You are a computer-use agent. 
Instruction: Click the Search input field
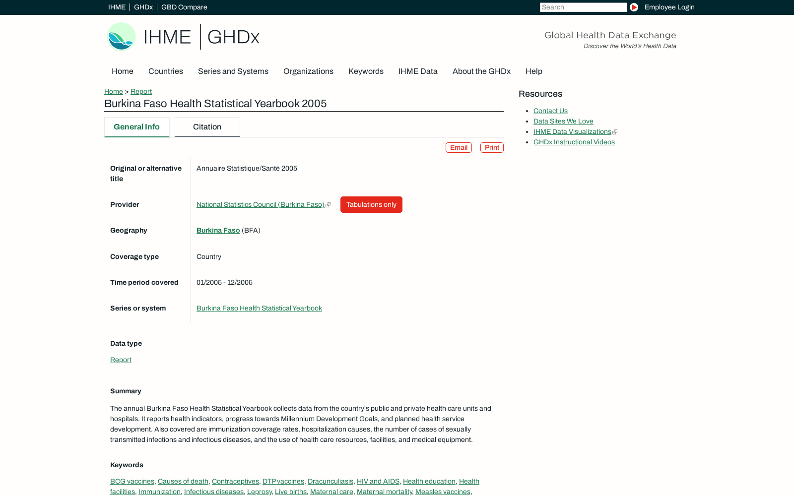click(584, 7)
